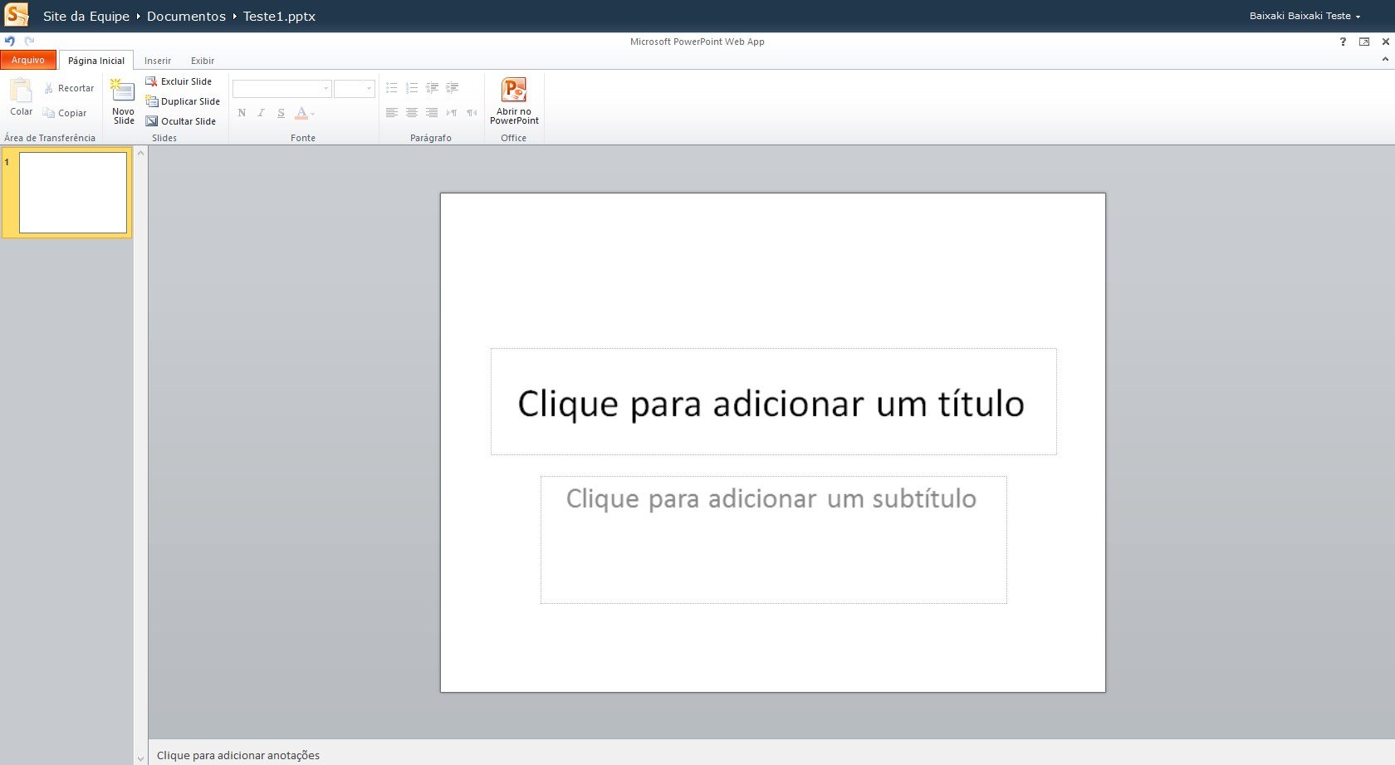Image resolution: width=1395 pixels, height=765 pixels.
Task: Open Site da Equipe breadcrumb link
Action: [x=86, y=16]
